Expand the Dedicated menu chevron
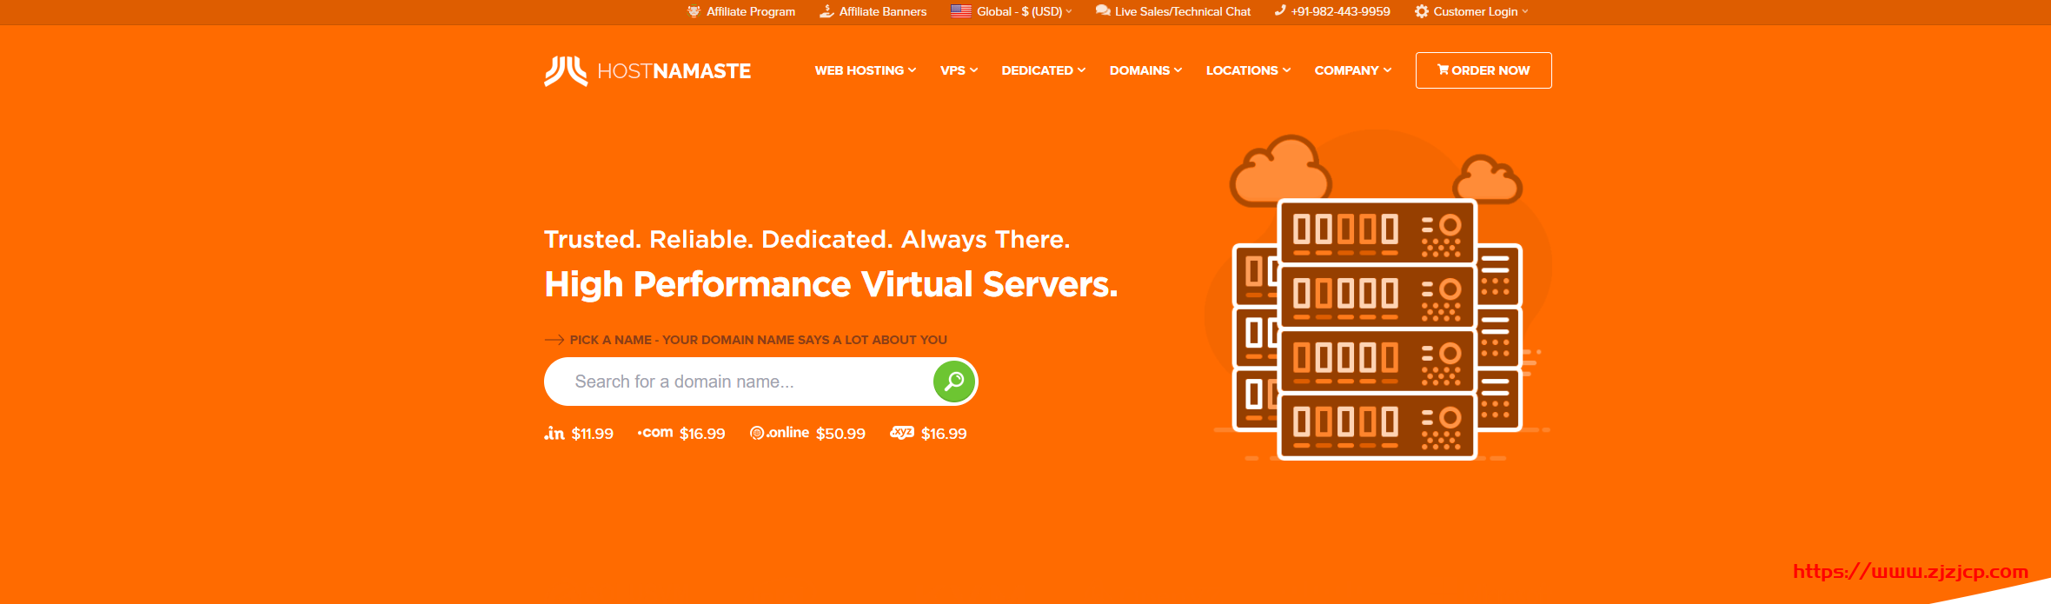This screenshot has width=2051, height=604. [1081, 70]
